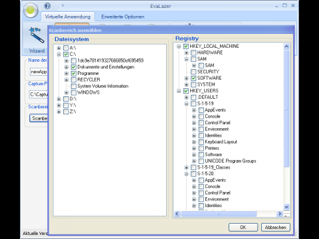The height and width of the screenshot is (239, 319).
Task: Collapse the S-1-5-20 registry node
Action: (x=187, y=174)
